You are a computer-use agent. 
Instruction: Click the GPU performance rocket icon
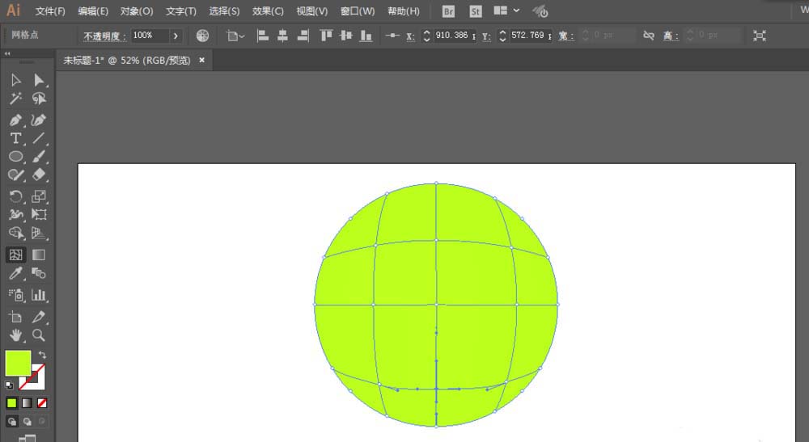(x=540, y=11)
